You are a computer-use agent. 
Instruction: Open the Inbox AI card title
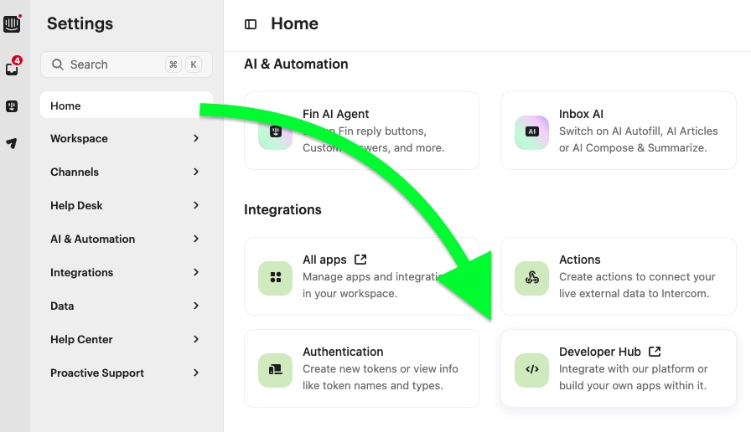pos(581,114)
